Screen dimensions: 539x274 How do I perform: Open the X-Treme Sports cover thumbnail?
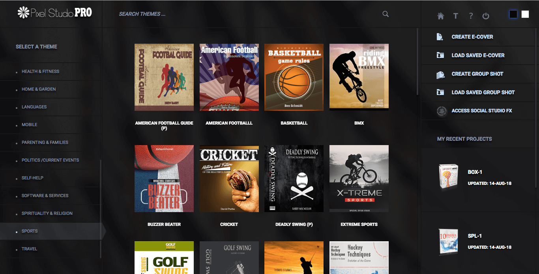coord(359,179)
